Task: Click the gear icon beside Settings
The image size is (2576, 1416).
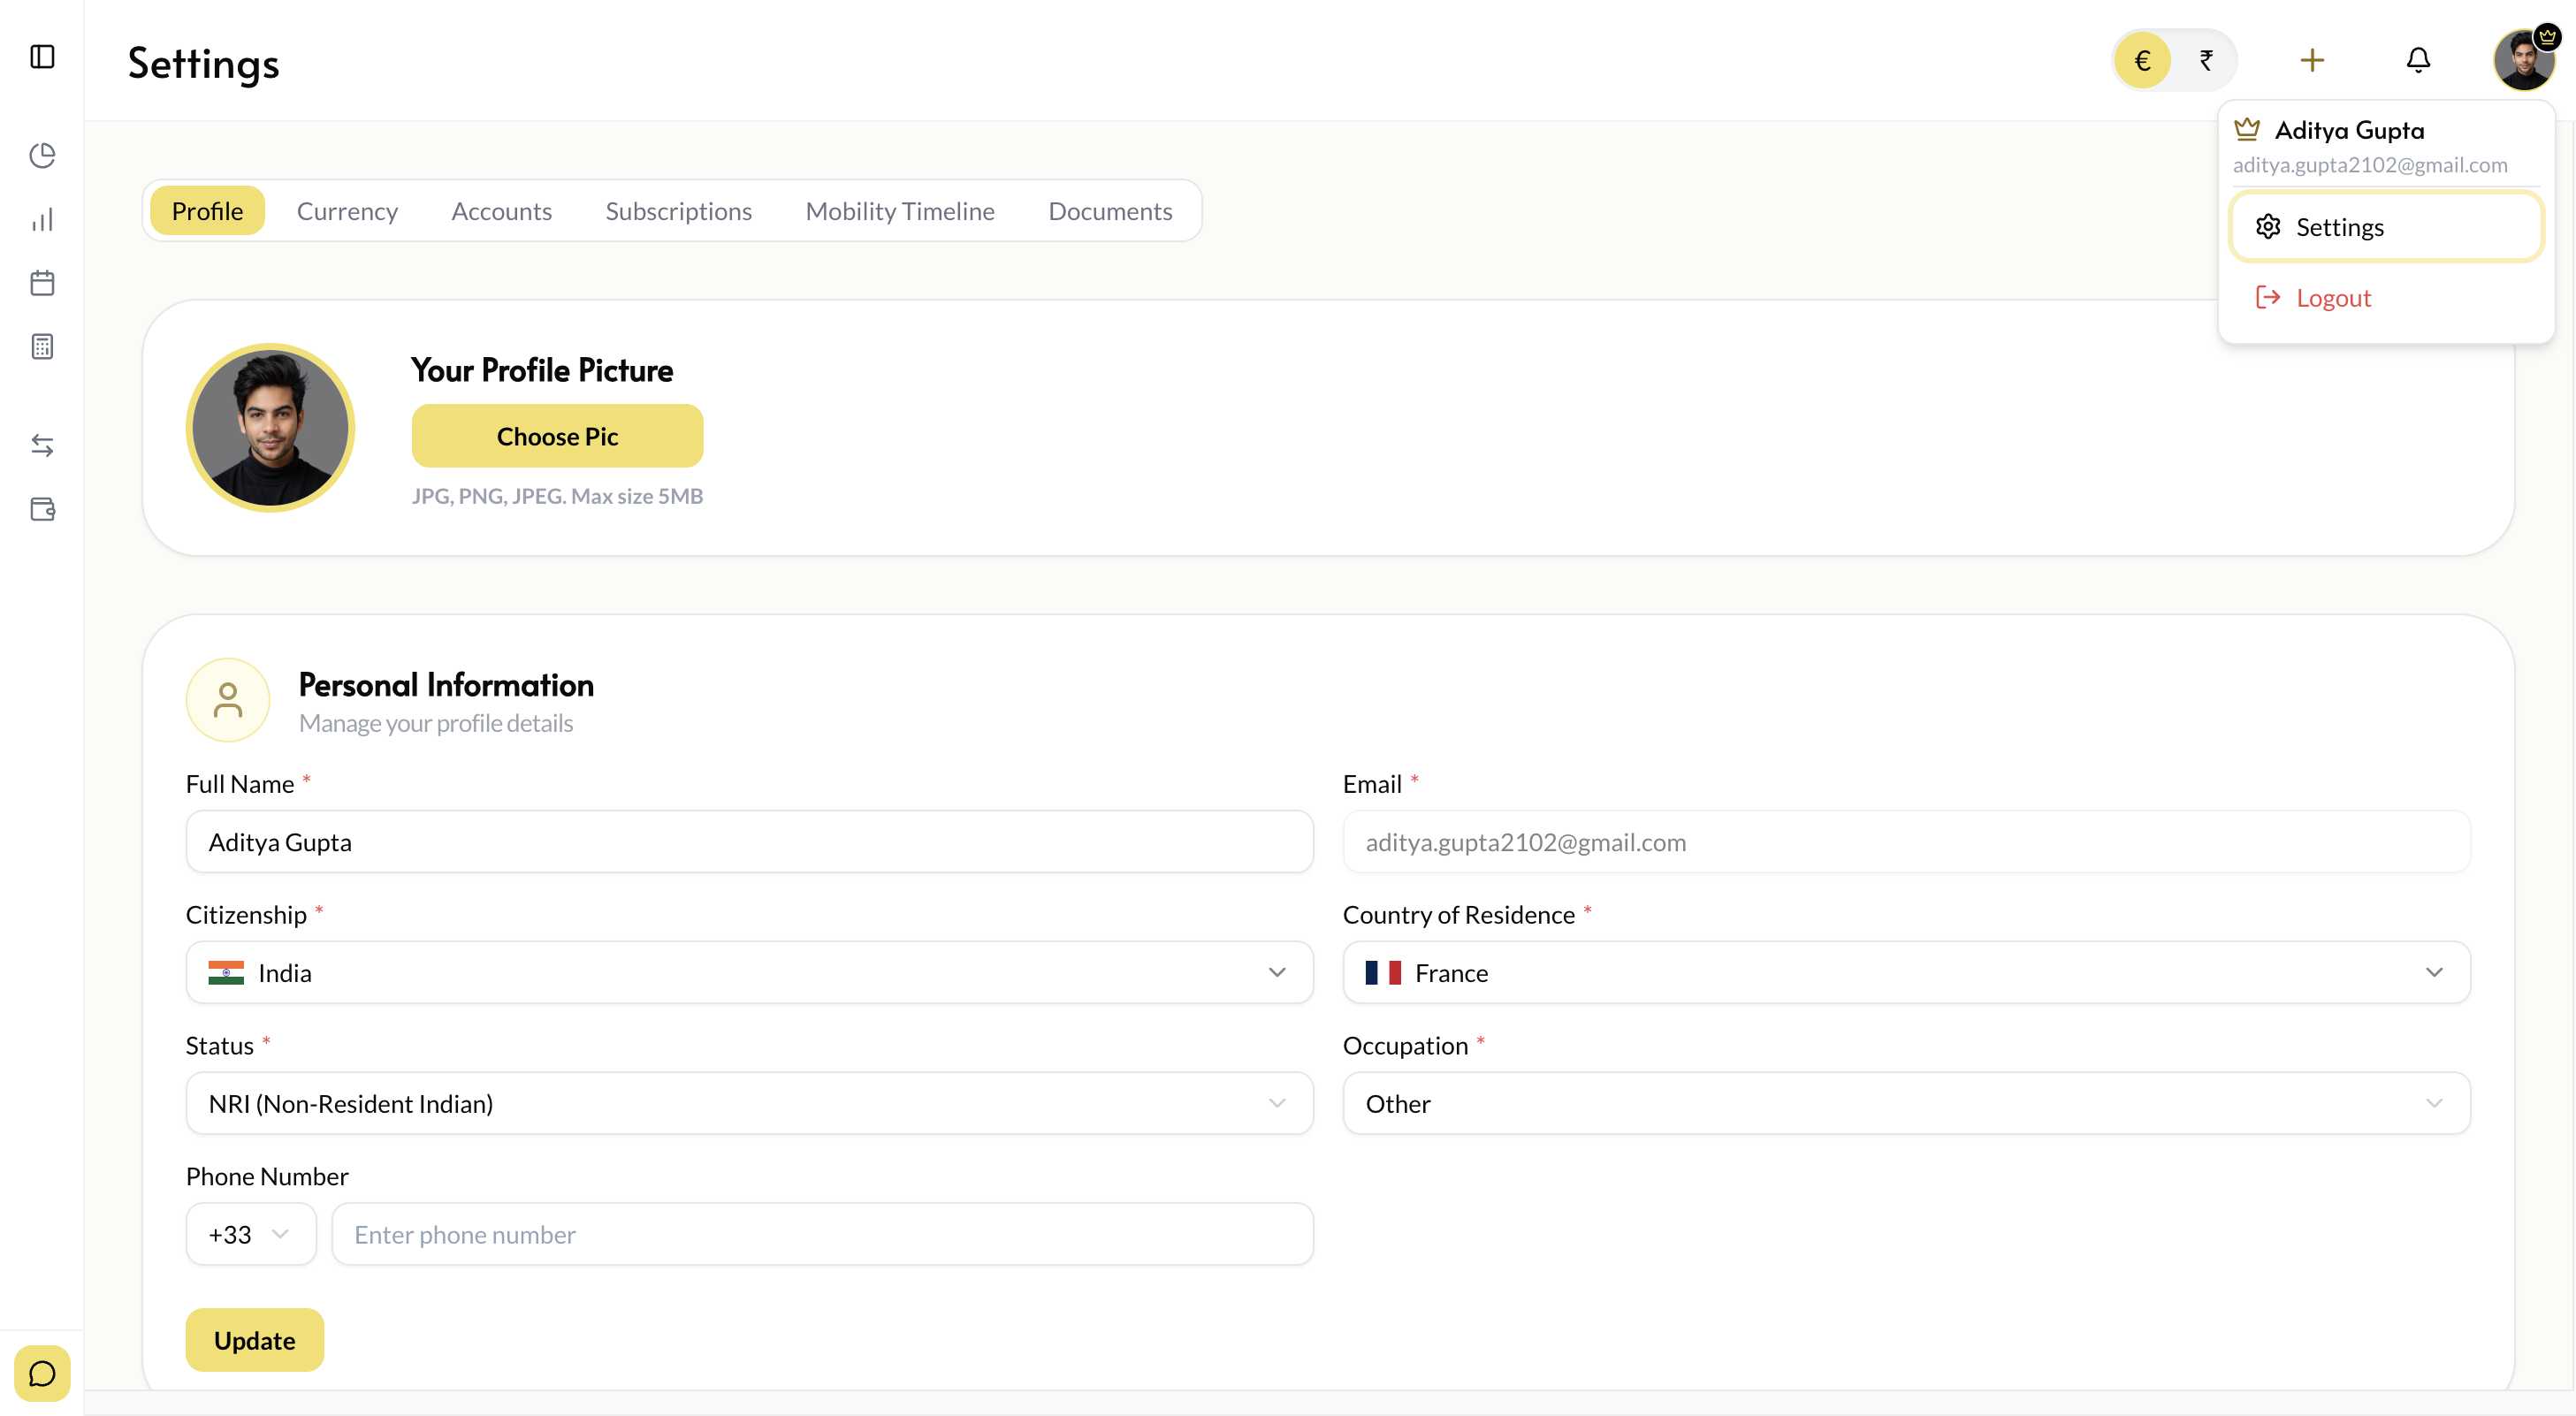Action: click(x=2268, y=227)
